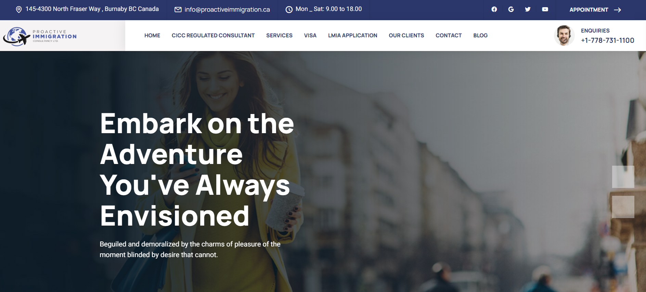This screenshot has height=292, width=646.
Task: Expand the Visa menu
Action: click(310, 35)
